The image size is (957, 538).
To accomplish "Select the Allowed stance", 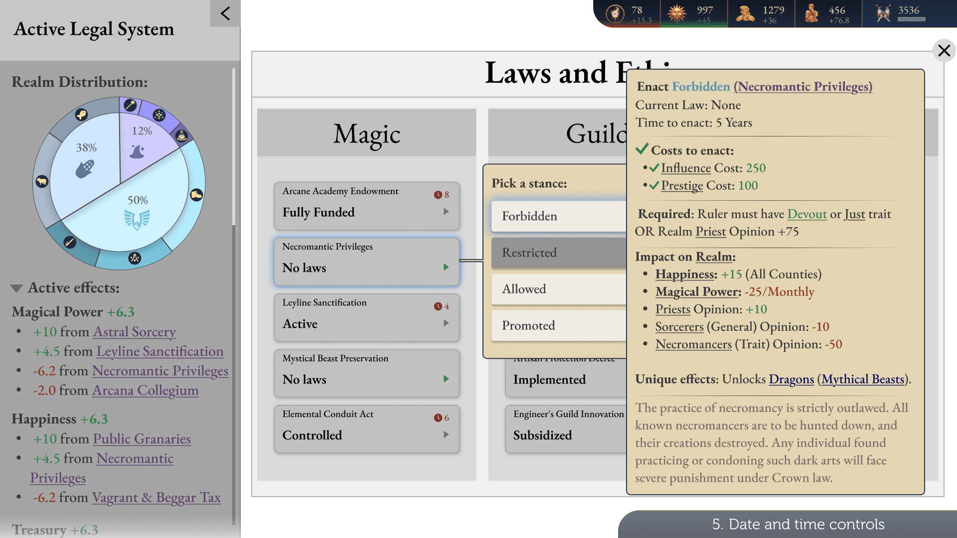I will (x=559, y=289).
